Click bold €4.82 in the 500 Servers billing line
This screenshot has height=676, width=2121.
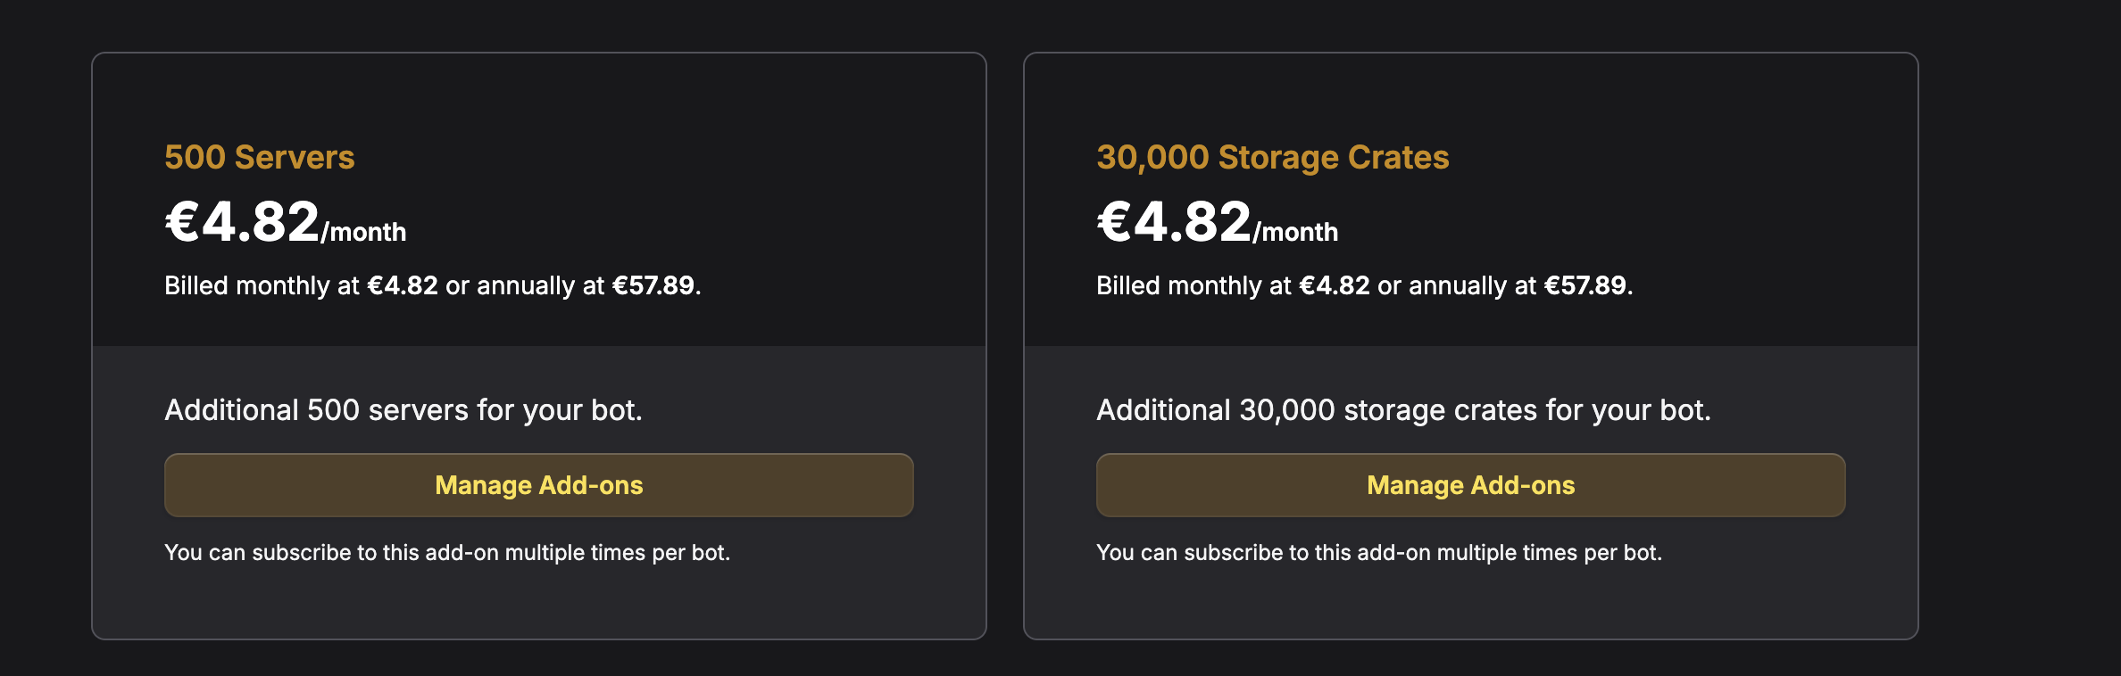coord(403,285)
